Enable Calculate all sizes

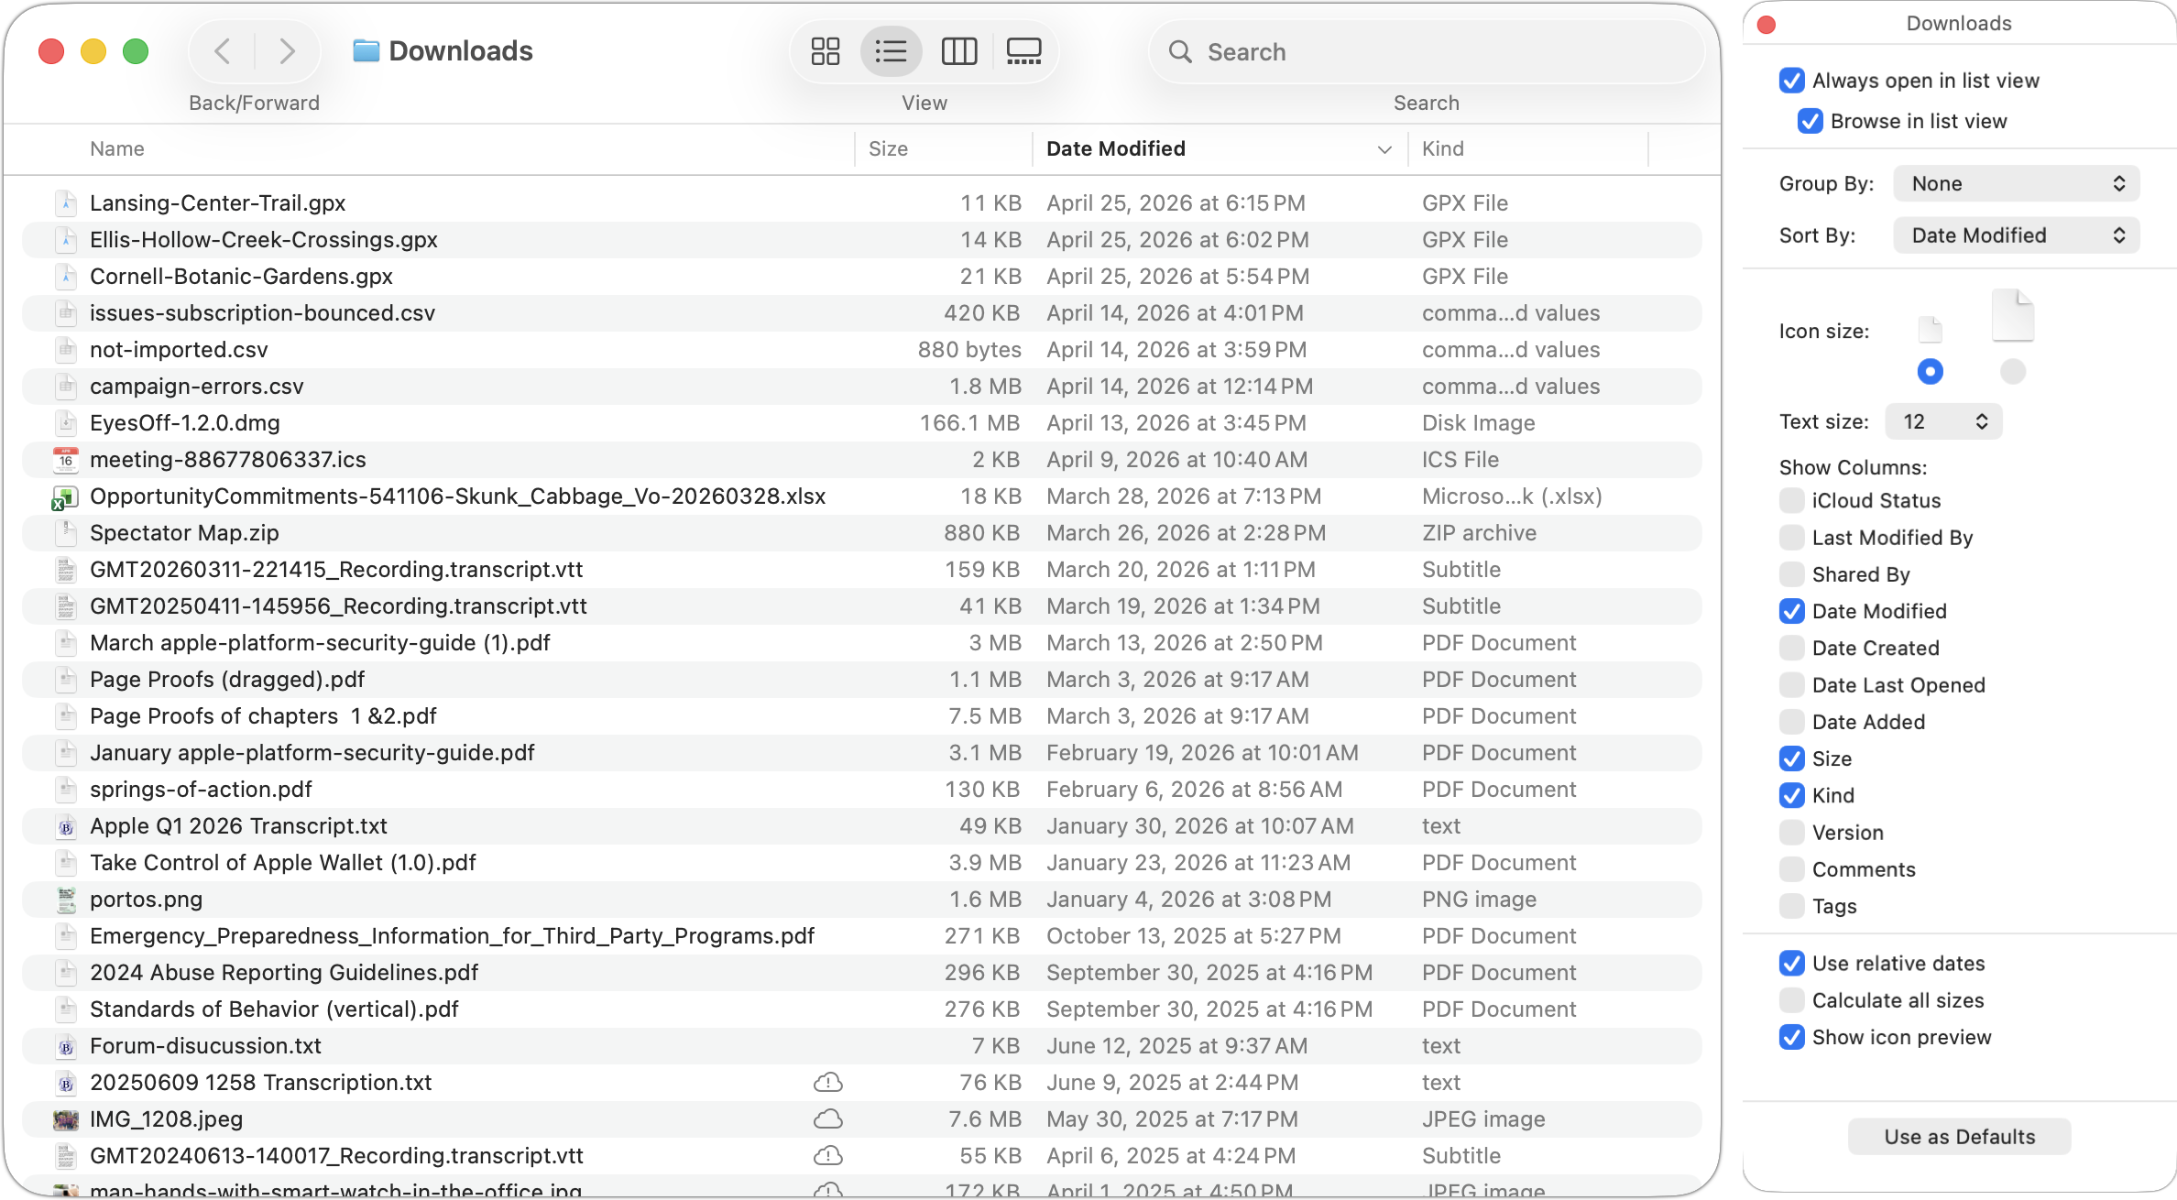1792,1000
